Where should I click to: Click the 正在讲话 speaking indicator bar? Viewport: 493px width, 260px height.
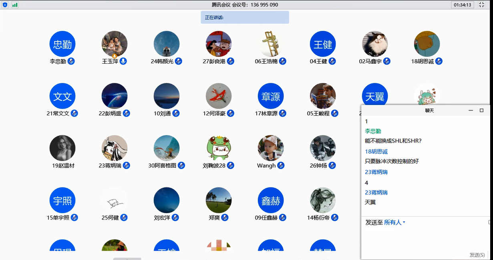click(x=245, y=18)
